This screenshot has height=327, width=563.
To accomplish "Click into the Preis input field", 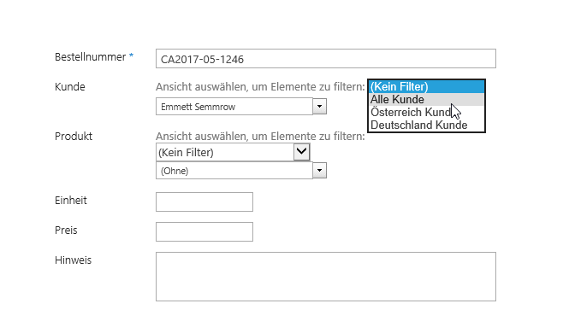I will (204, 231).
